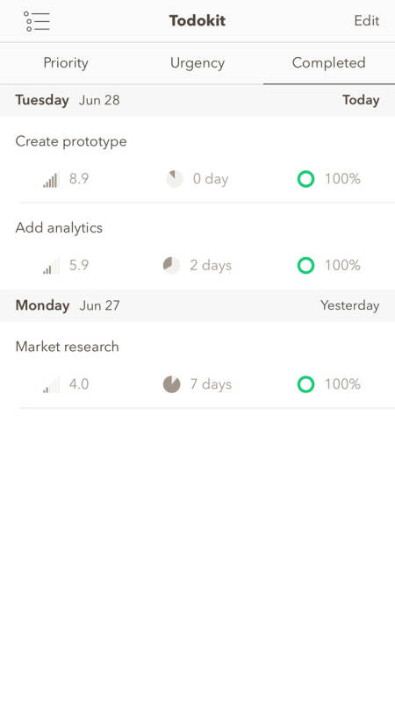The image size is (395, 702).
Task: Tap the Tuesday Jun 28 section header
Action: pos(197,100)
